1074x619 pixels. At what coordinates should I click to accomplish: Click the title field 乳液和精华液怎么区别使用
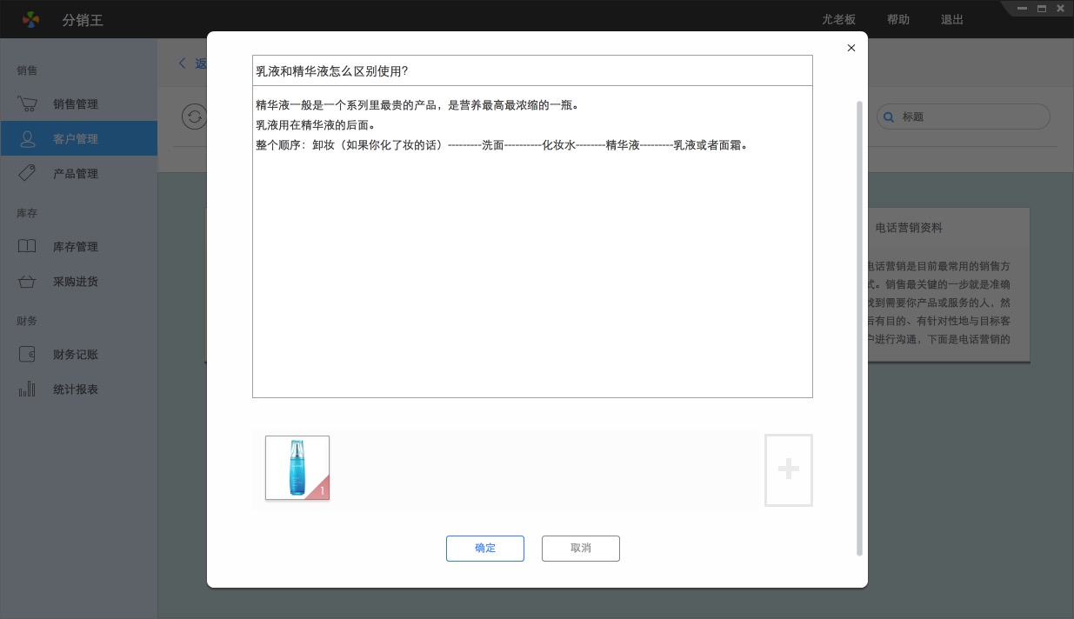532,71
